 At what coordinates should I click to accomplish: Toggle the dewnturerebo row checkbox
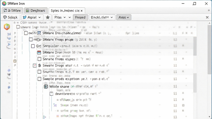pyautogui.click(x=51, y=94)
